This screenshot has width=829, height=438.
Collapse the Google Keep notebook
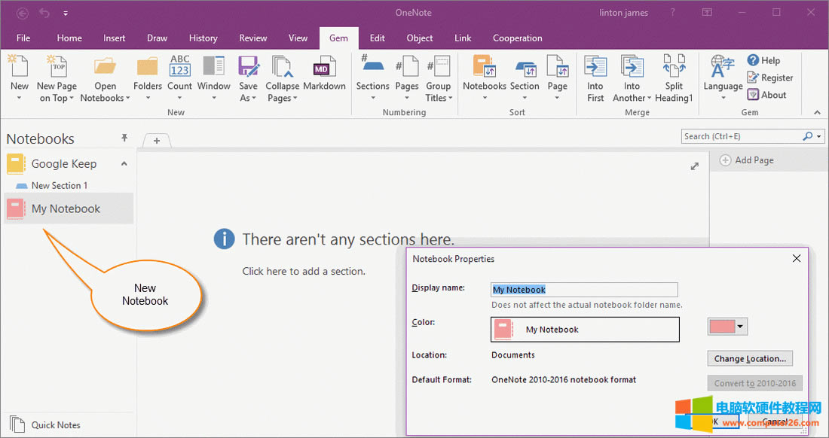[x=124, y=163]
